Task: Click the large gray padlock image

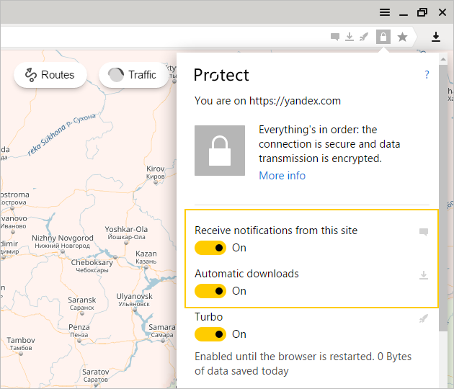Action: 220,151
